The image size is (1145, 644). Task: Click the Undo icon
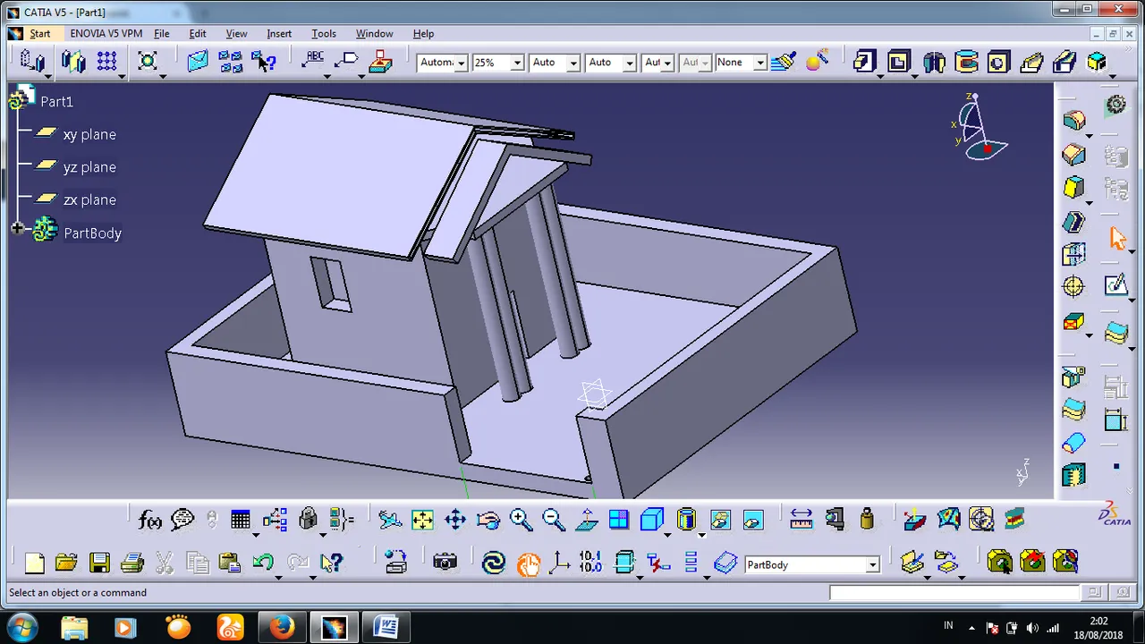[262, 563]
